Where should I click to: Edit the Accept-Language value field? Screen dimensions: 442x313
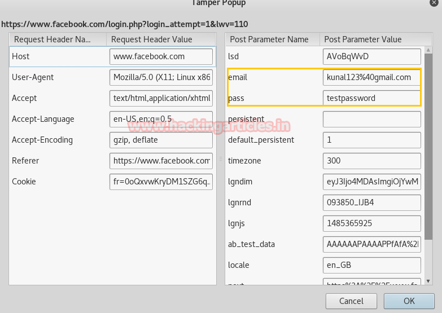[161, 119]
